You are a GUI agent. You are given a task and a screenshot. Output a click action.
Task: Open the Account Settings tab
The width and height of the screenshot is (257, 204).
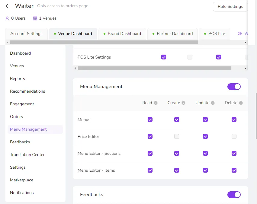26,34
